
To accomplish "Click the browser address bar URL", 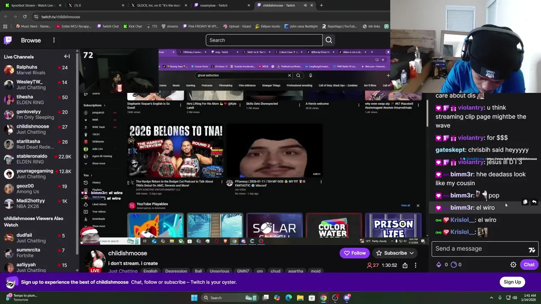I will point(60,17).
